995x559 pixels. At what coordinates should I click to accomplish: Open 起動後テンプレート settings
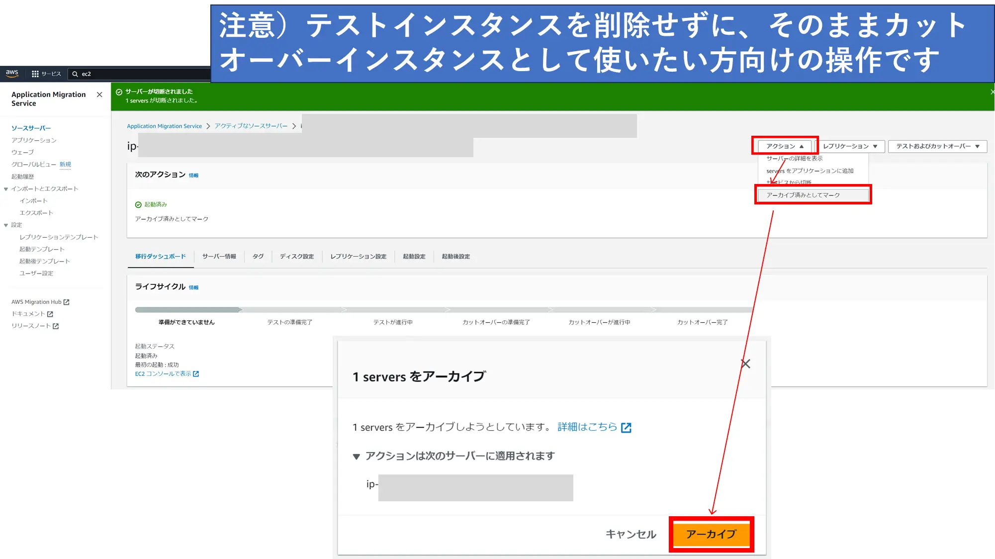coord(45,261)
